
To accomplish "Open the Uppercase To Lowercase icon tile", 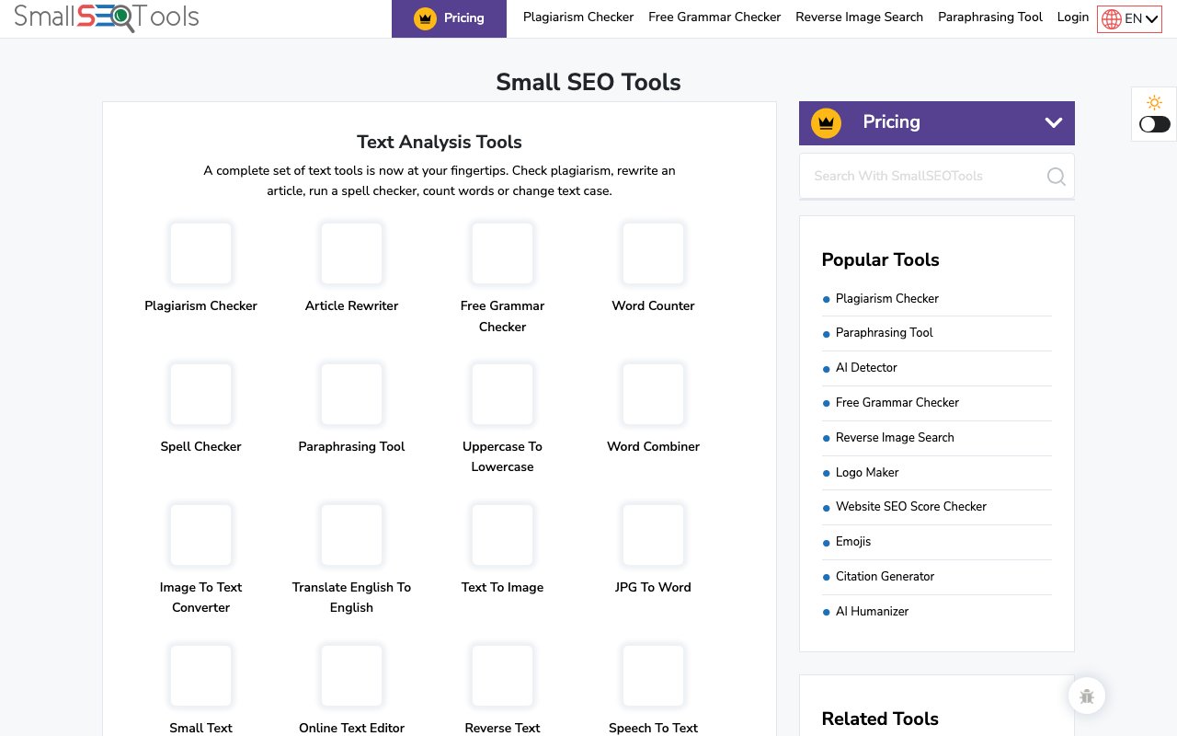I will pos(502,394).
